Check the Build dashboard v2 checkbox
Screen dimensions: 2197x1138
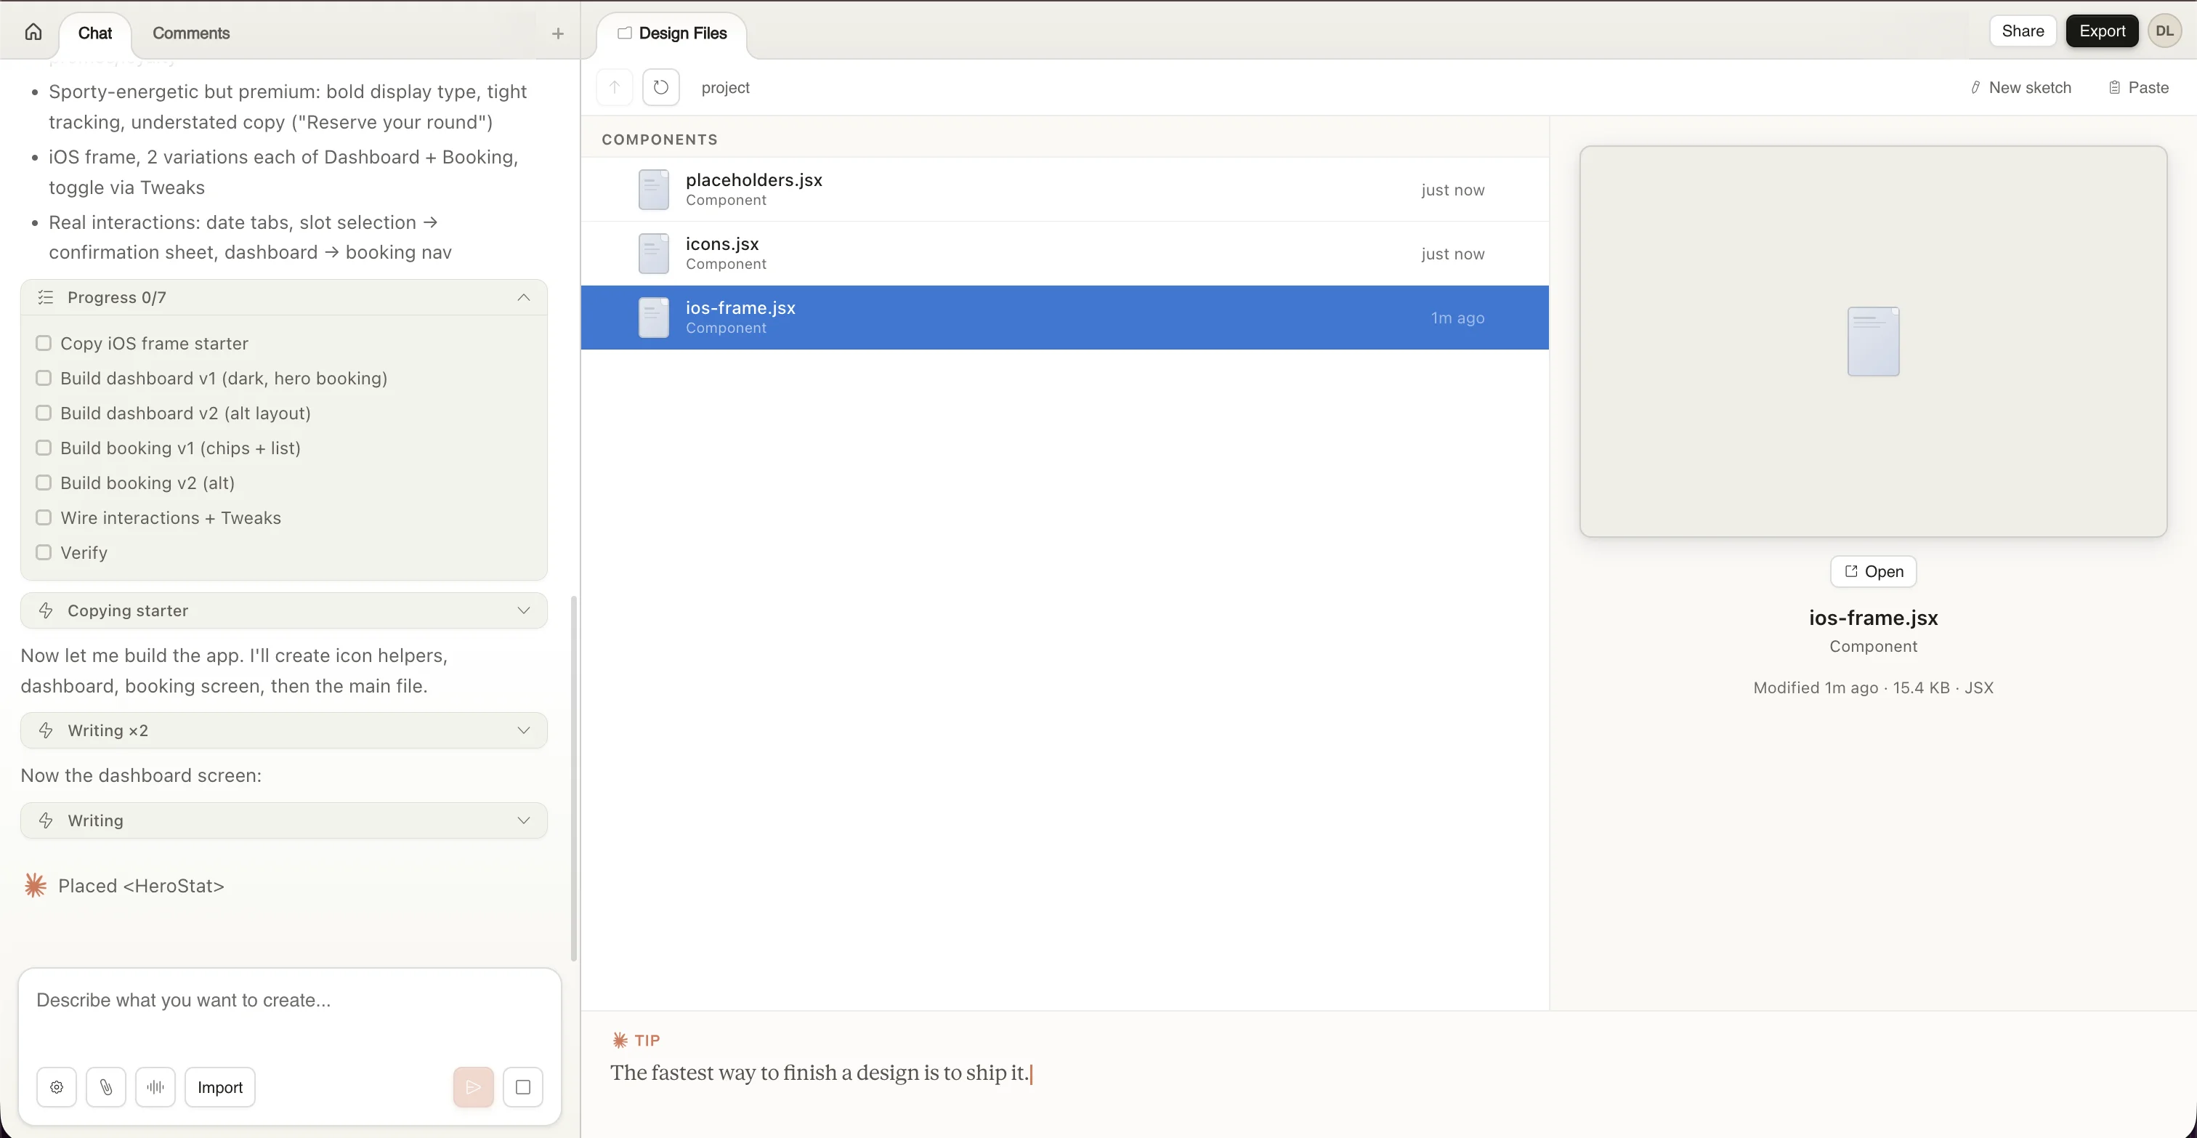(x=44, y=413)
